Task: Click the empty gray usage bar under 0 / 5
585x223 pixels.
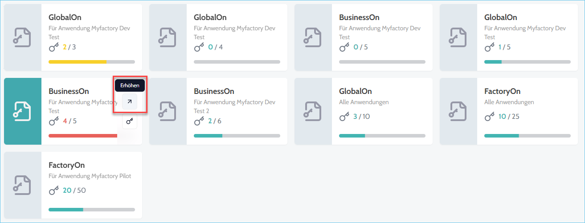Action: click(x=382, y=62)
